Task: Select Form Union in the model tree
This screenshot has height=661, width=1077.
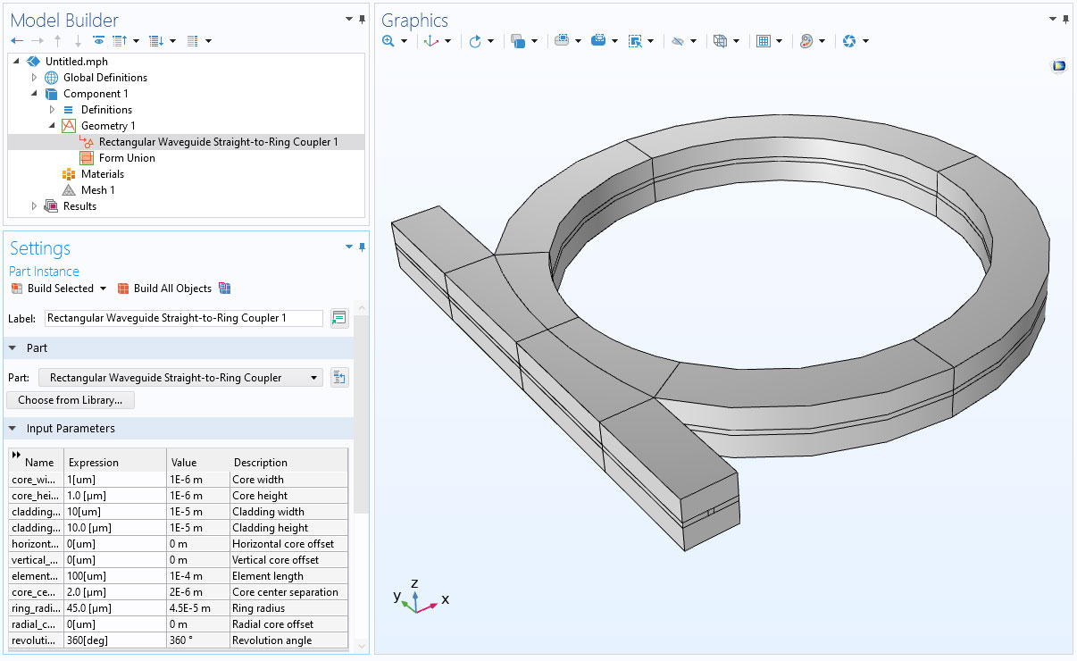Action: click(x=127, y=158)
